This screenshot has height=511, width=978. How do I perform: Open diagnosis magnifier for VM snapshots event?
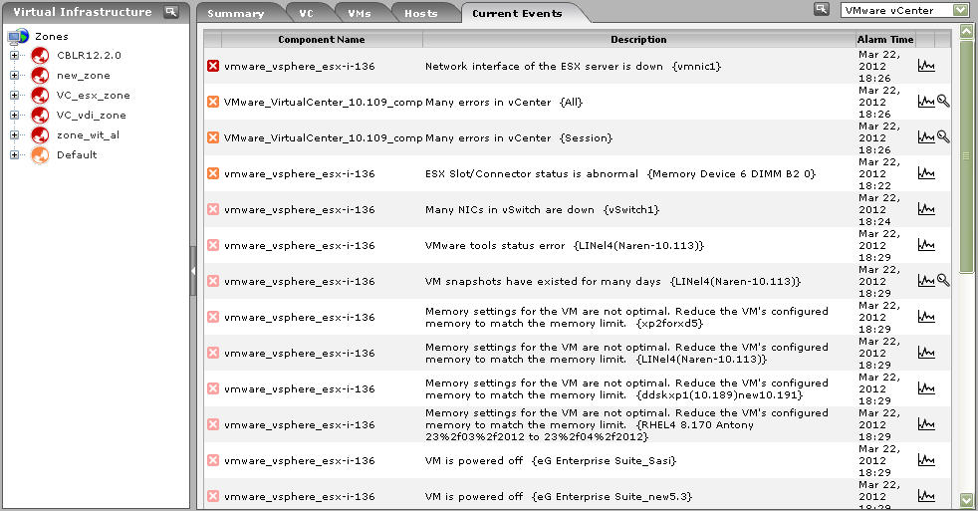coord(944,281)
